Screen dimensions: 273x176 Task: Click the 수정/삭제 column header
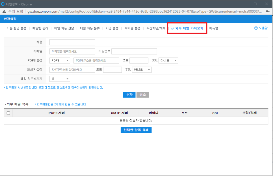click(250, 113)
